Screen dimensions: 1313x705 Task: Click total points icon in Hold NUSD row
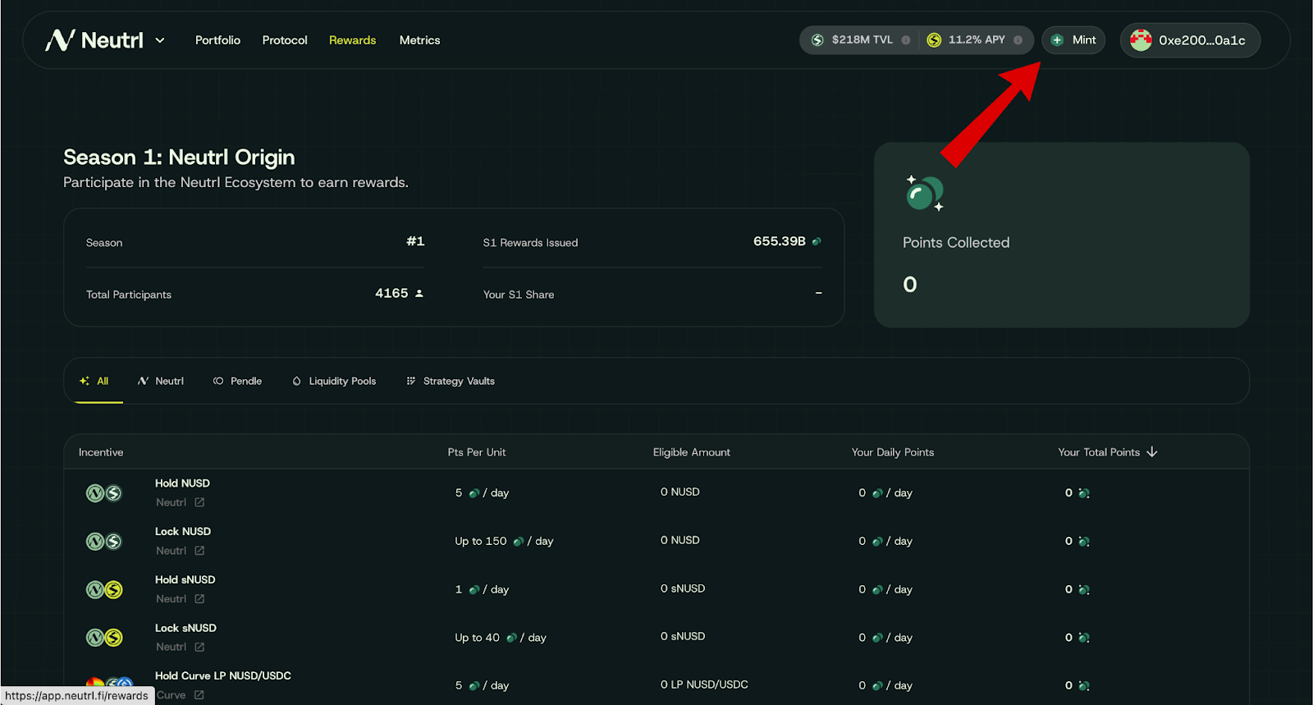(1084, 493)
